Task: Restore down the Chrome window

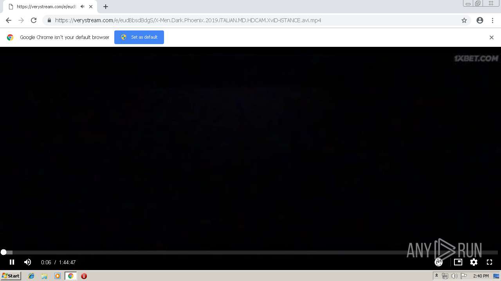Action: click(x=478, y=4)
